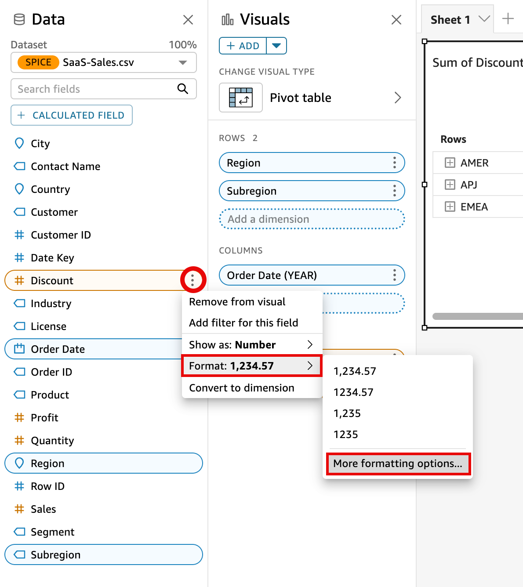Click the Pivot table visual type icon
Viewport: 523px width, 587px height.
coord(241,98)
